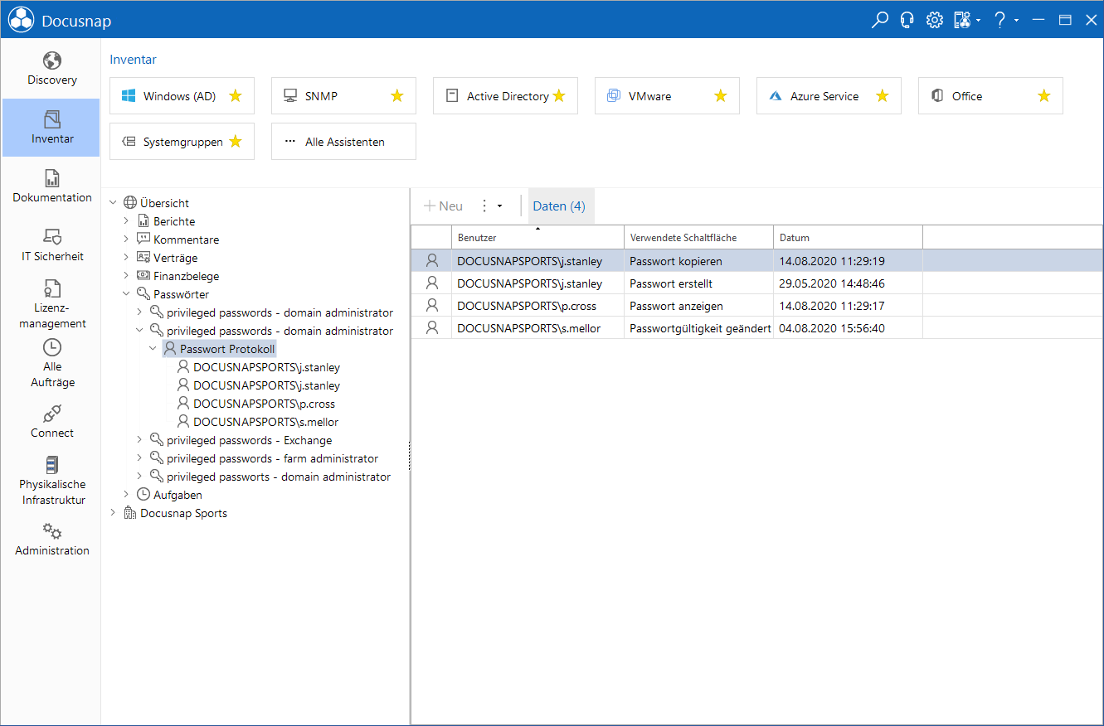The image size is (1104, 726).
Task: Open the Discovery sidebar section
Action: pyautogui.click(x=51, y=69)
